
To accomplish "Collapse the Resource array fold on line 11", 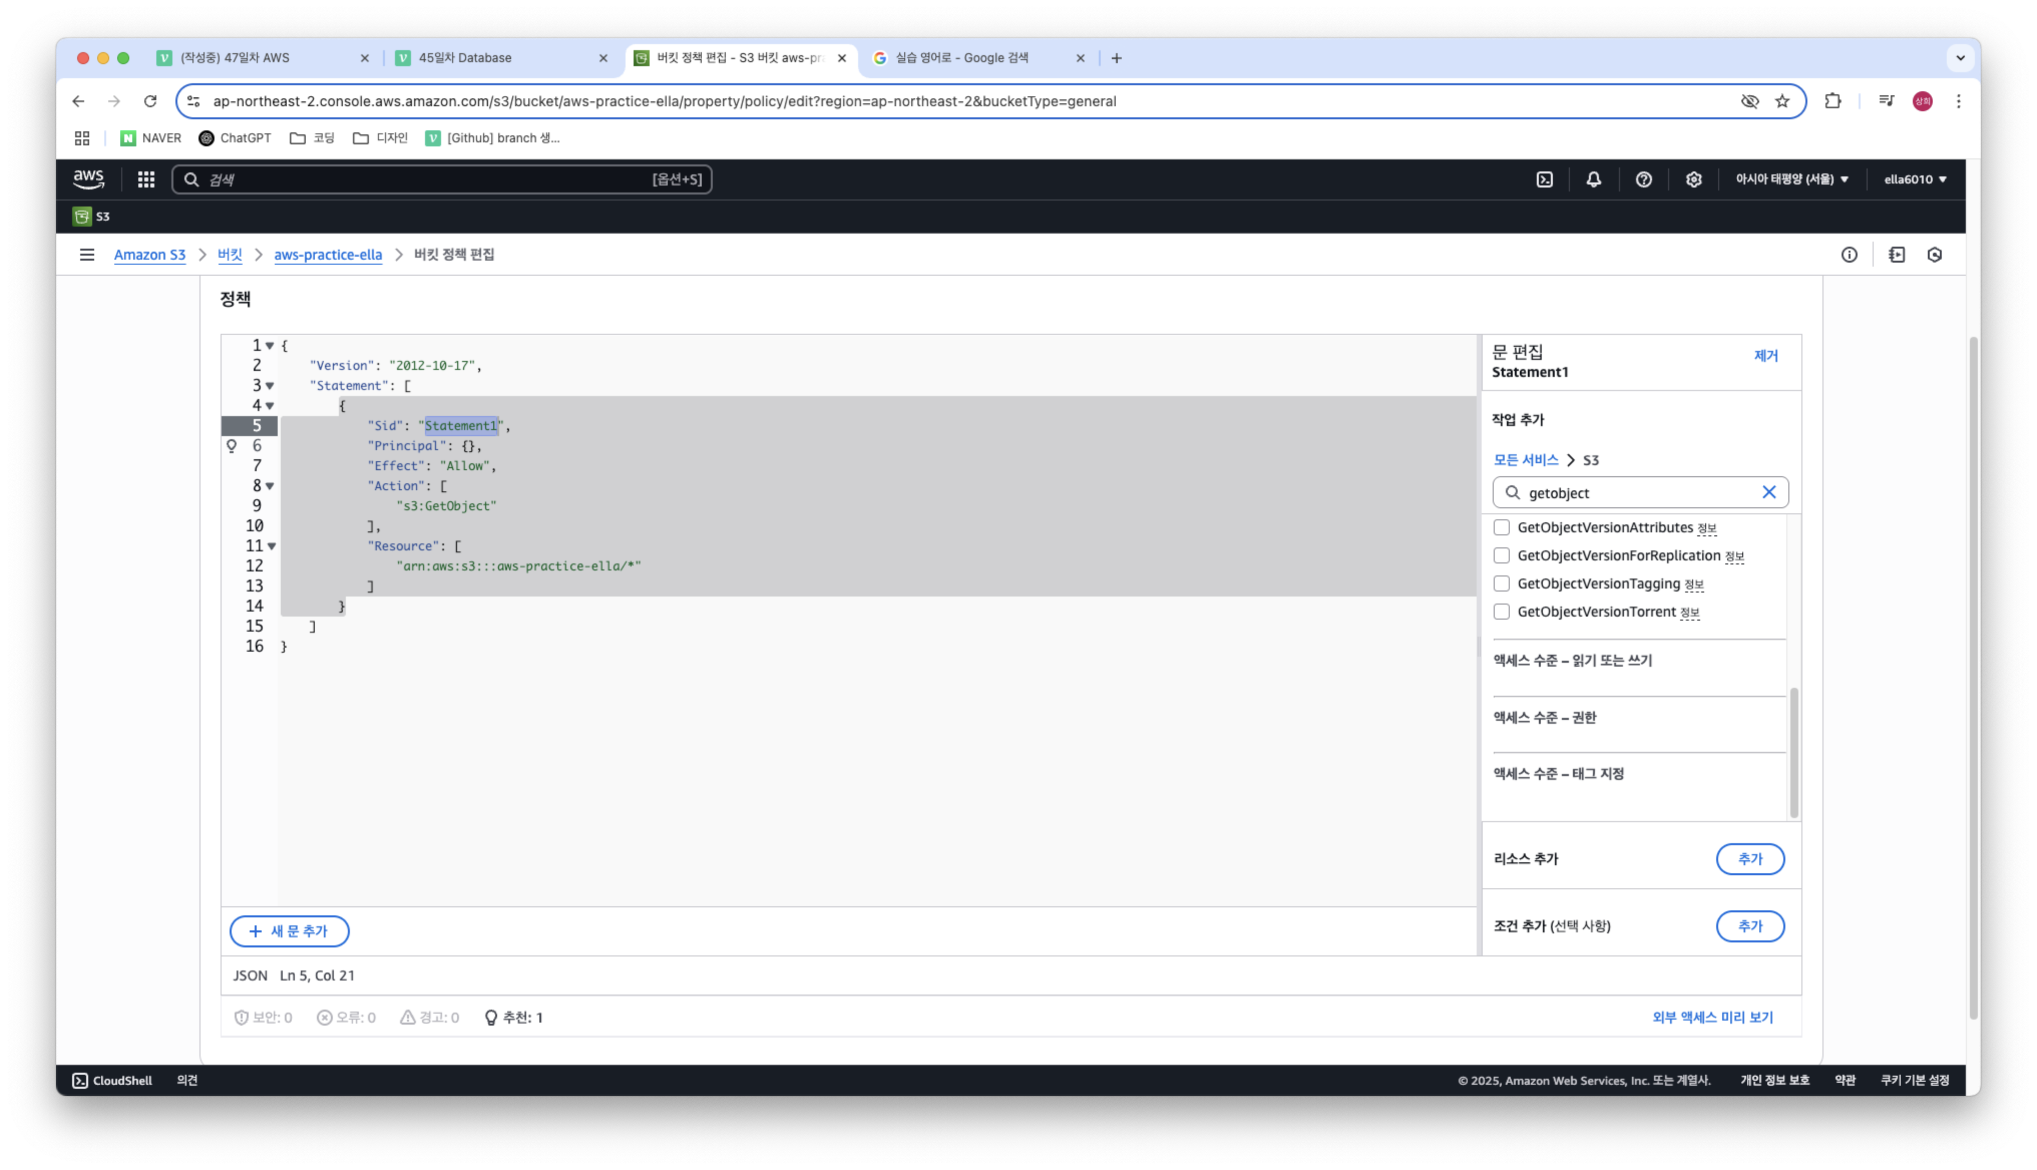I will coord(272,546).
